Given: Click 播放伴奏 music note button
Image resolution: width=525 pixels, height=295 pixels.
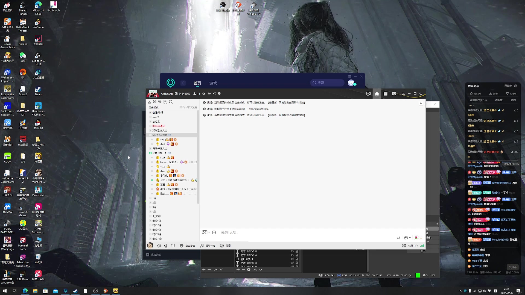Looking at the screenshot, I should pyautogui.click(x=202, y=246).
